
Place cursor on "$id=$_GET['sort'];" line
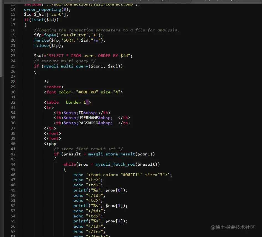tap(46, 15)
